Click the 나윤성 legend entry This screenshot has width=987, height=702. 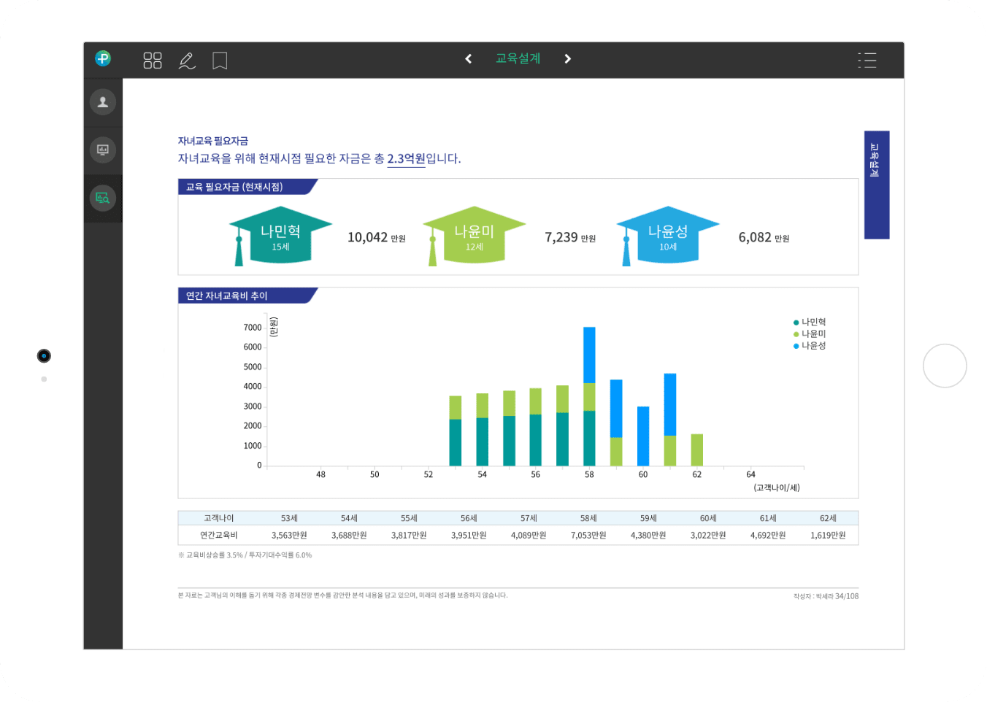(x=810, y=345)
